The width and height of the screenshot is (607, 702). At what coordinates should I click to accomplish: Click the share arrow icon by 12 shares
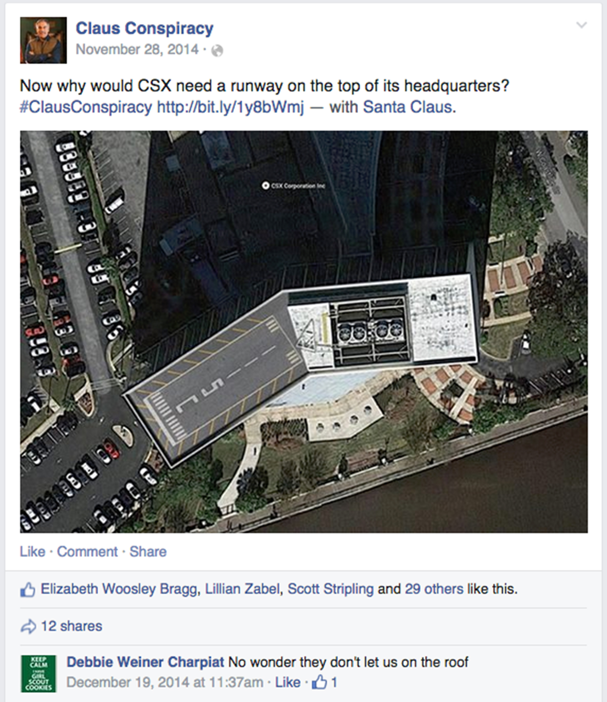[28, 626]
